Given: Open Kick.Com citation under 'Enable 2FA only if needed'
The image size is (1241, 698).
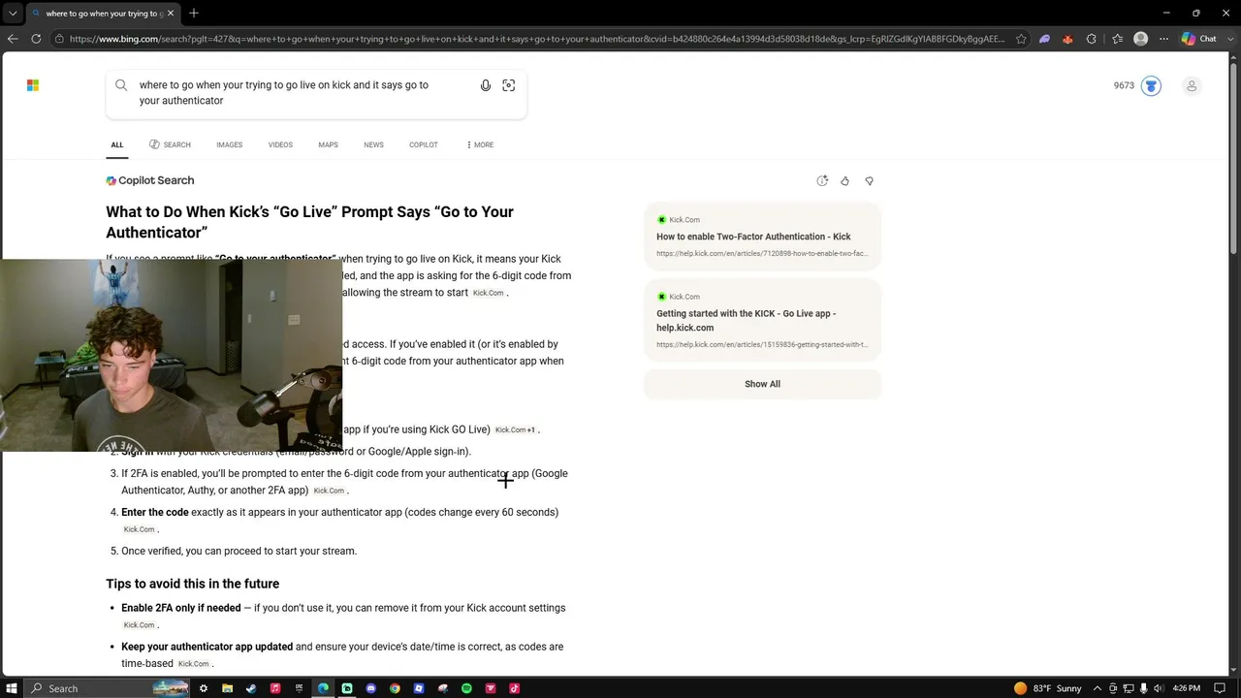Looking at the screenshot, I should [x=139, y=626].
